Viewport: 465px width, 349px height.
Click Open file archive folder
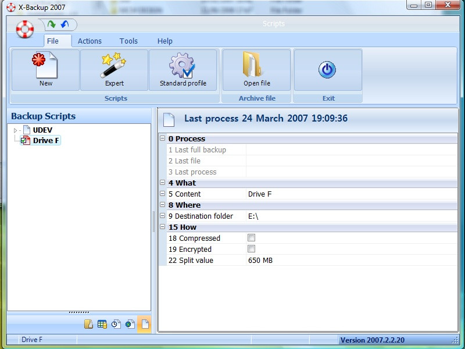click(257, 70)
